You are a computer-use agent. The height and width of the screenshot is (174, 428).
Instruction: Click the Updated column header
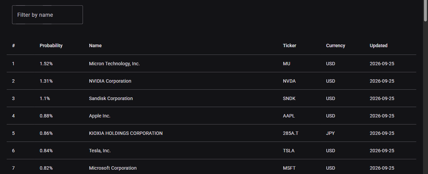(x=379, y=46)
